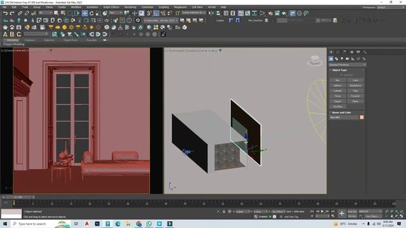Open the Standard Primitives dropdown
The image size is (406, 228).
tap(347, 65)
